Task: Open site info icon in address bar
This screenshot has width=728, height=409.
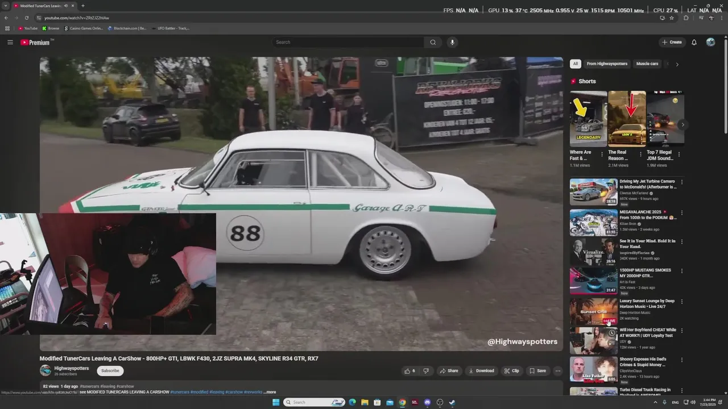Action: [x=39, y=18]
